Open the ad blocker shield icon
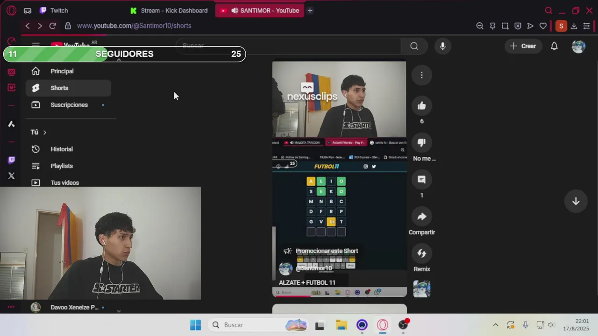The width and height of the screenshot is (598, 336). 518,26
